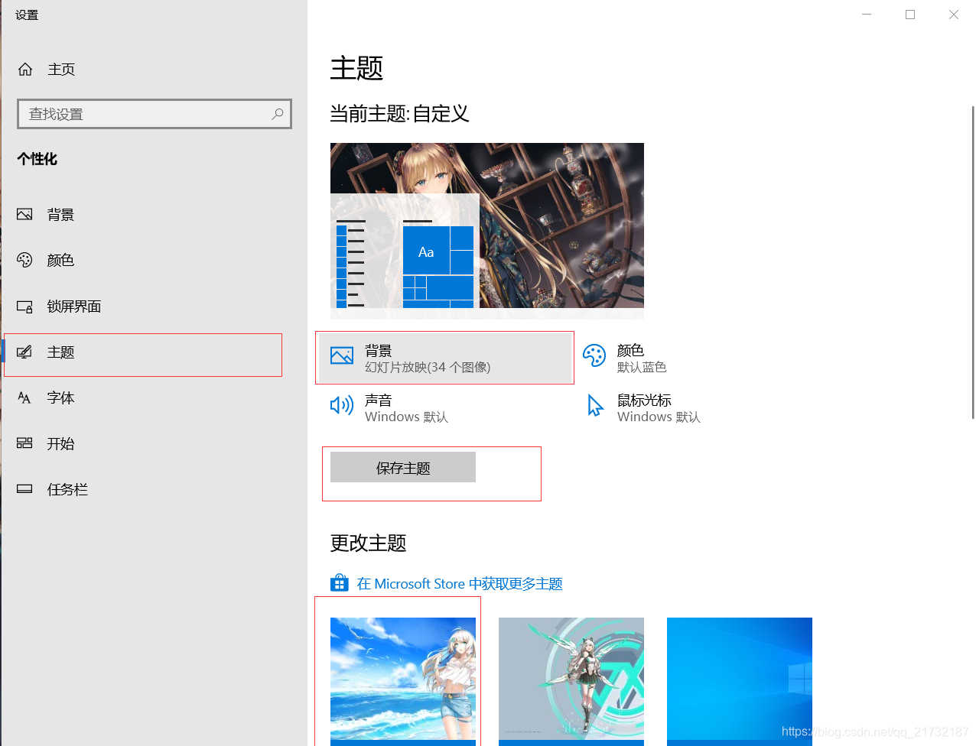Image resolution: width=976 pixels, height=746 pixels.
Task: Open 任务栏 settings in the sidebar
Action: click(153, 490)
